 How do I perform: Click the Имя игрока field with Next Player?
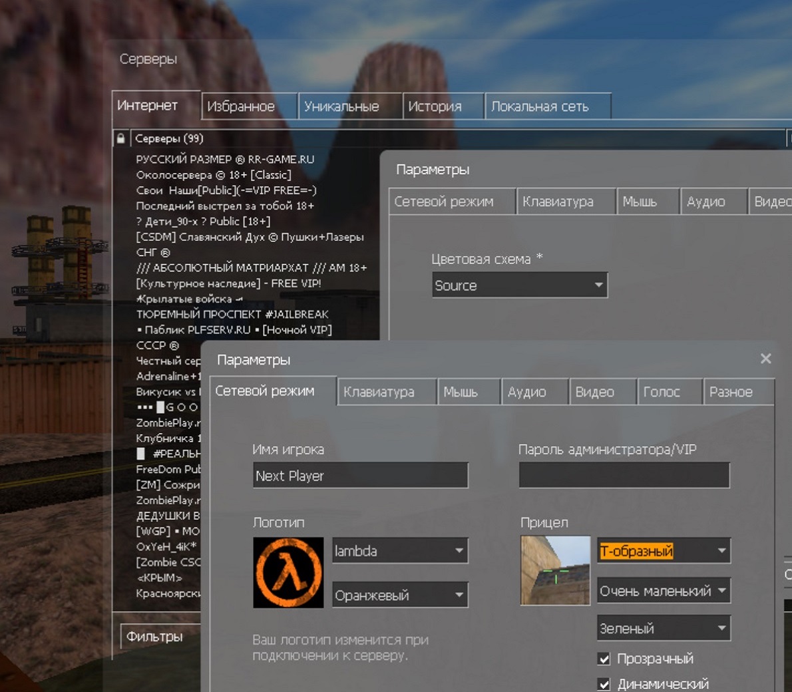click(x=360, y=476)
